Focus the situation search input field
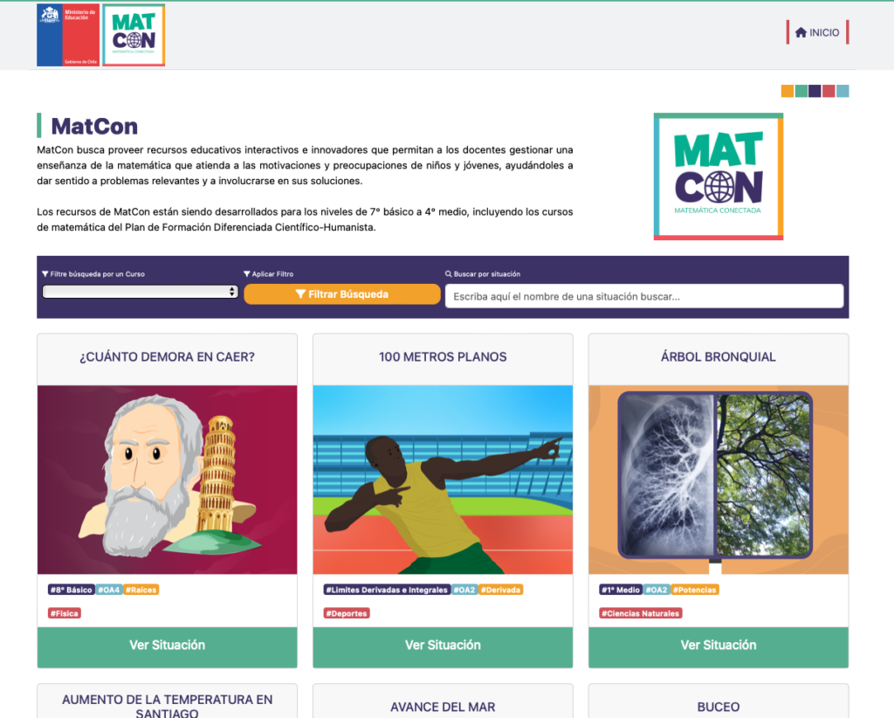Screen dimensions: 894x718 coord(644,297)
